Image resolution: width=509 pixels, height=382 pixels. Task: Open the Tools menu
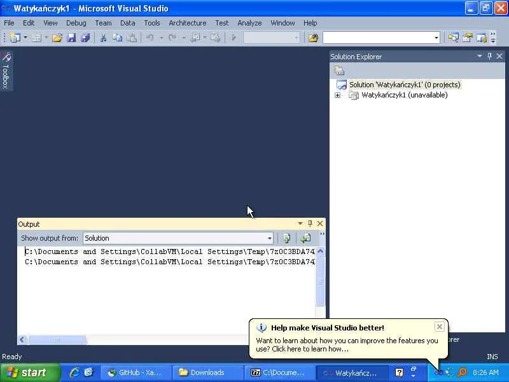pyautogui.click(x=152, y=23)
